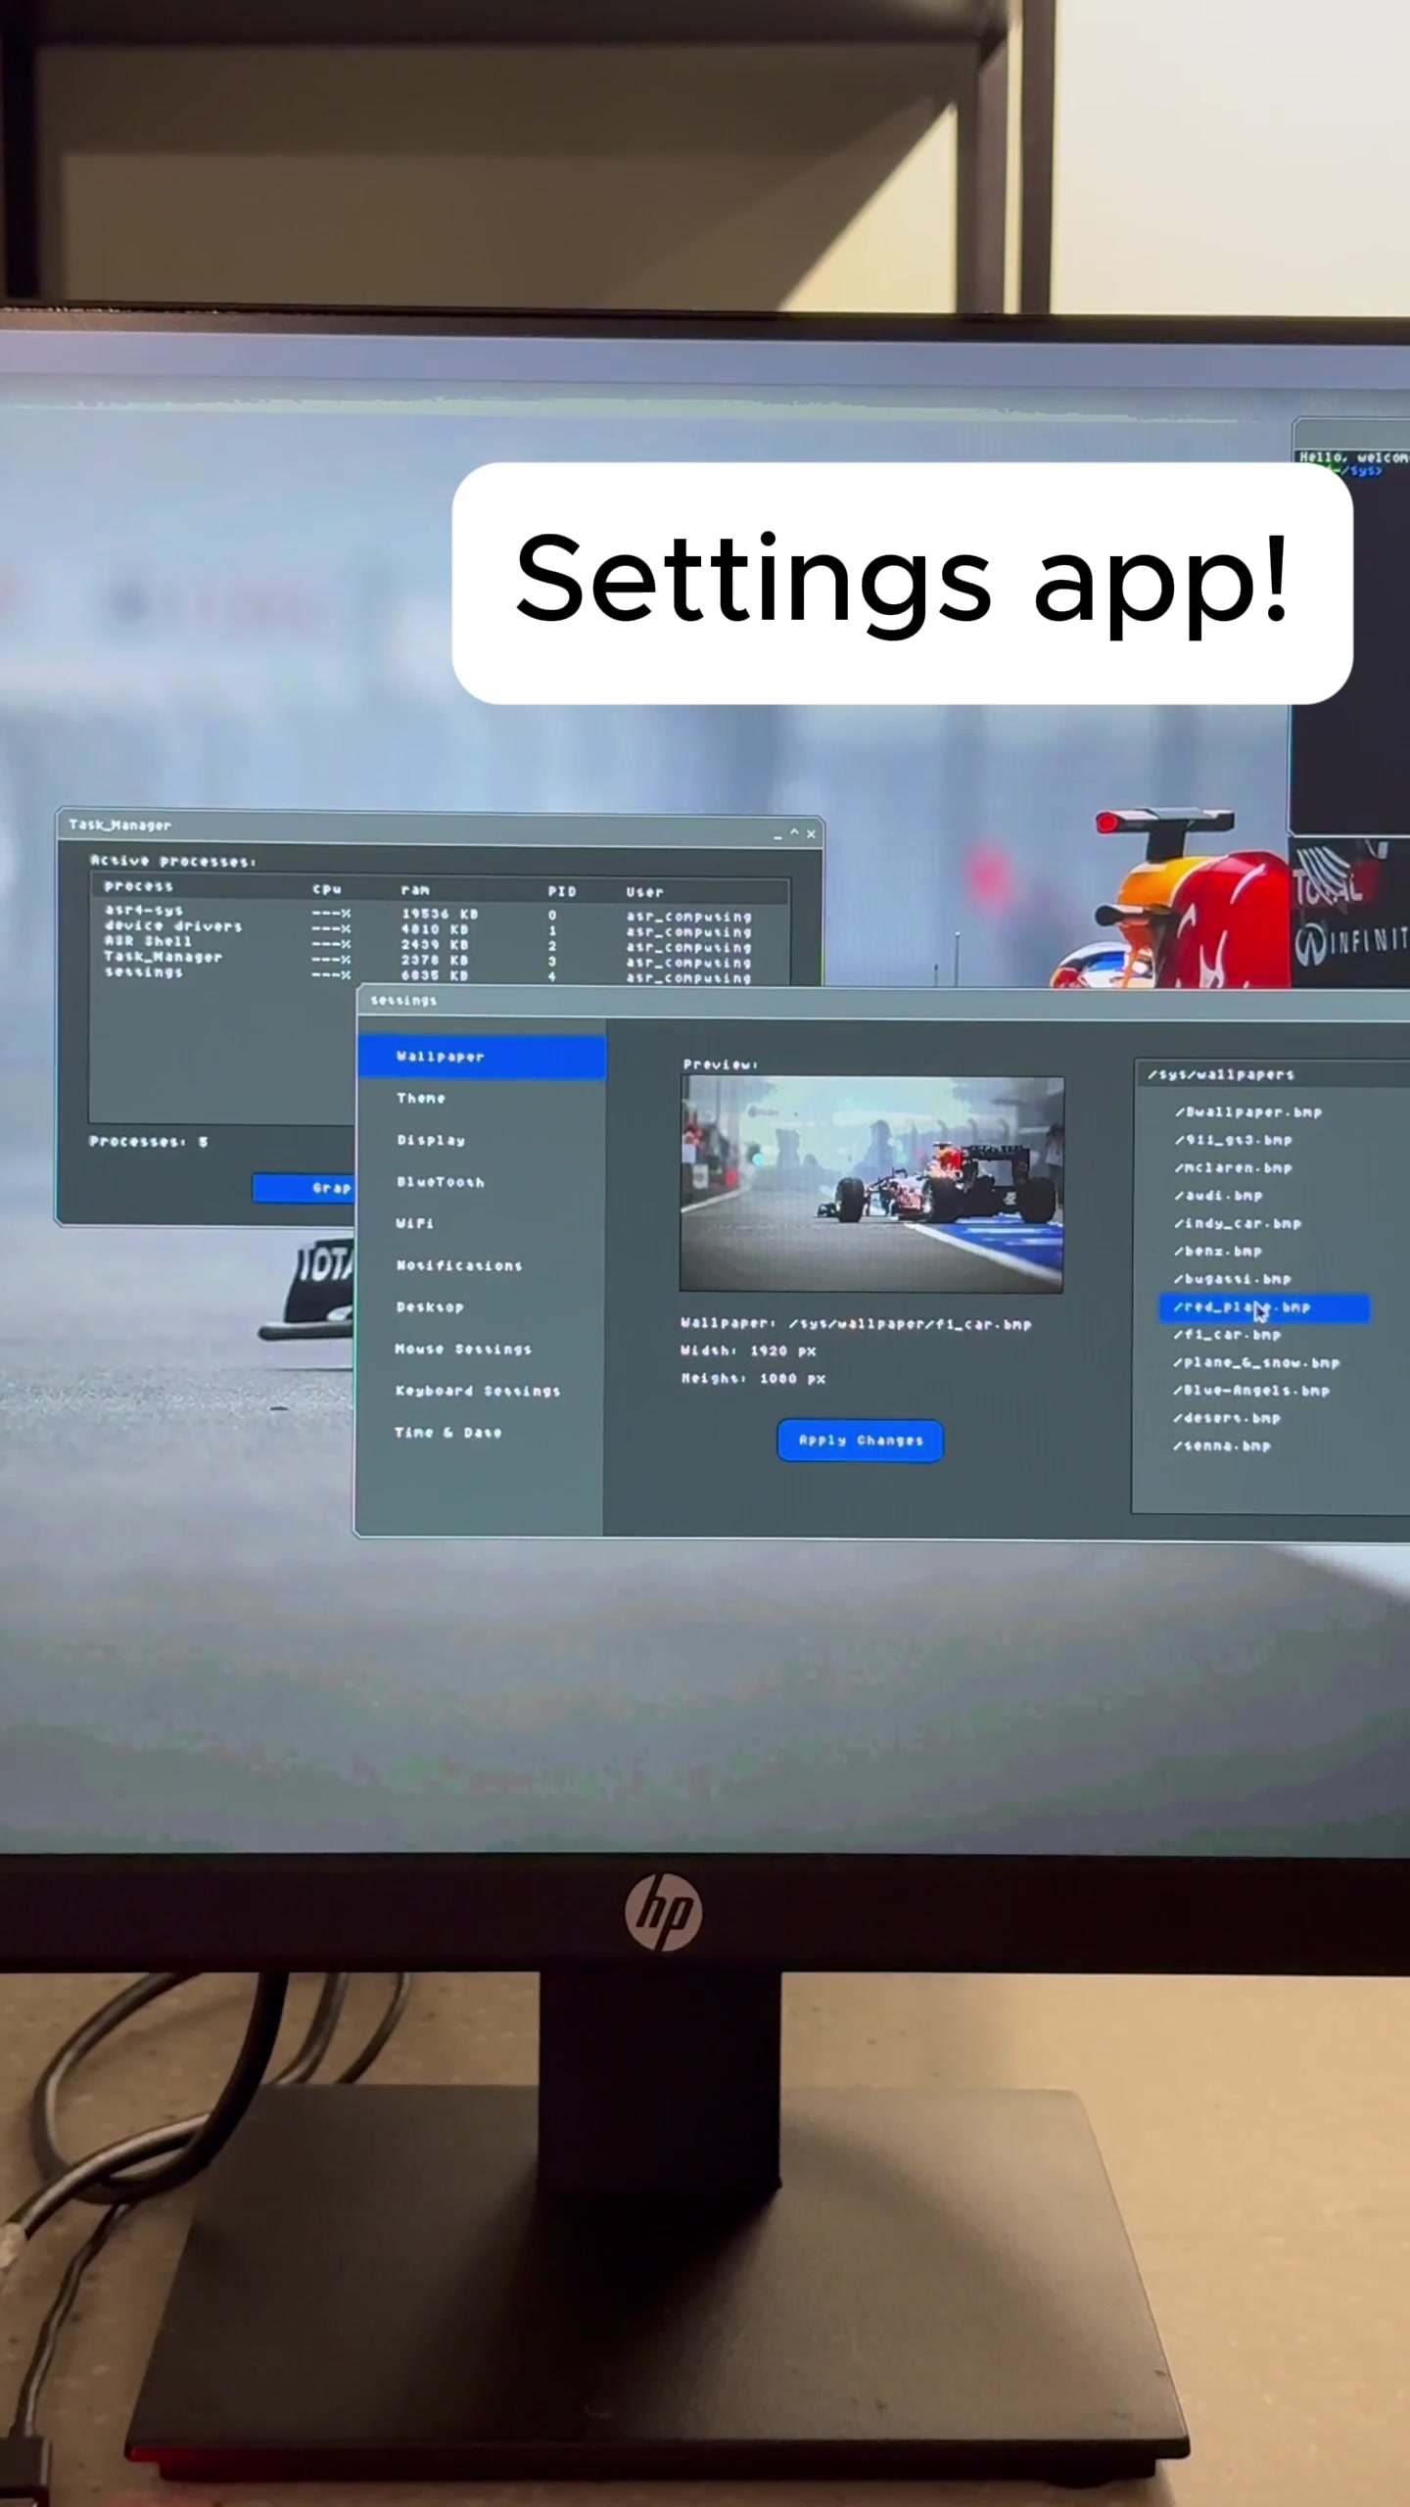The image size is (1410, 2507).
Task: Click the shell window welcome text
Action: pyautogui.click(x=1353, y=457)
